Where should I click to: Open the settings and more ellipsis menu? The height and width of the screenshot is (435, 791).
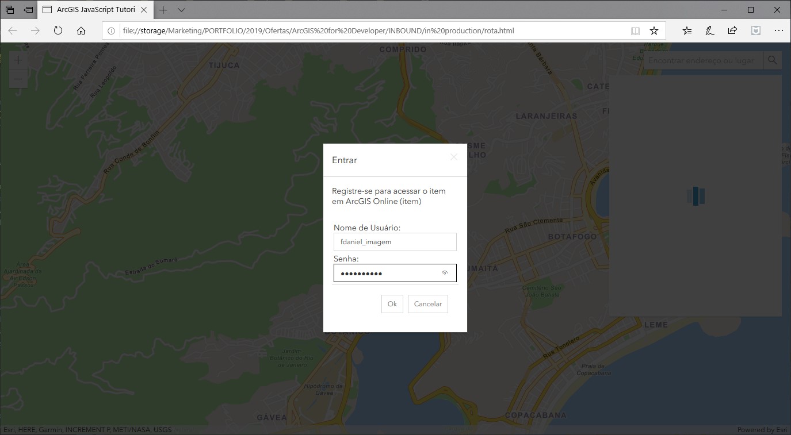pyautogui.click(x=778, y=31)
